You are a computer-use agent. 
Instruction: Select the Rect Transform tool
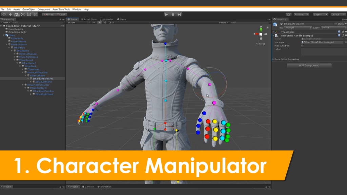[29, 15]
